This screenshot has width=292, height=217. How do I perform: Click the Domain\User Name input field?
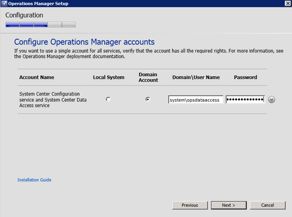tap(196, 100)
